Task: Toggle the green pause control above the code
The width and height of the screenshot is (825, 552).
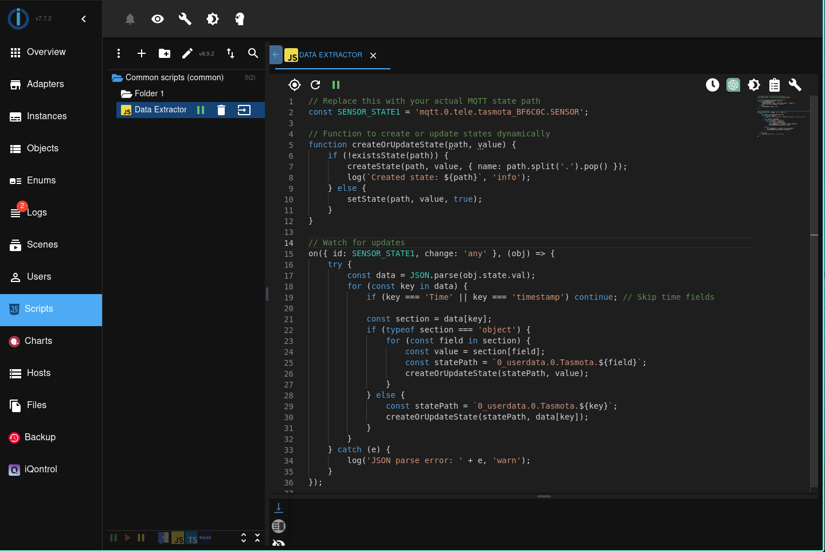Action: [x=336, y=85]
